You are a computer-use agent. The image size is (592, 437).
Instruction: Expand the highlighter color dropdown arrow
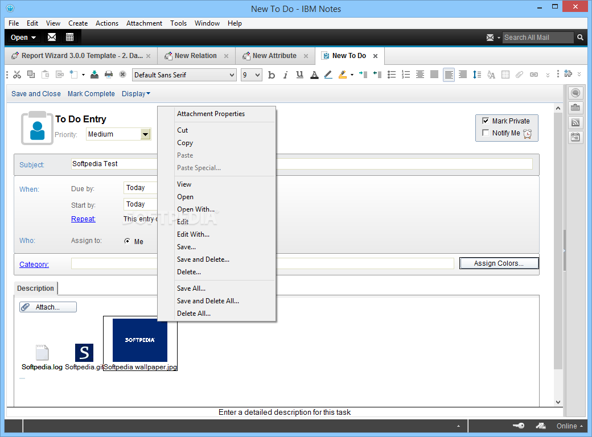352,75
